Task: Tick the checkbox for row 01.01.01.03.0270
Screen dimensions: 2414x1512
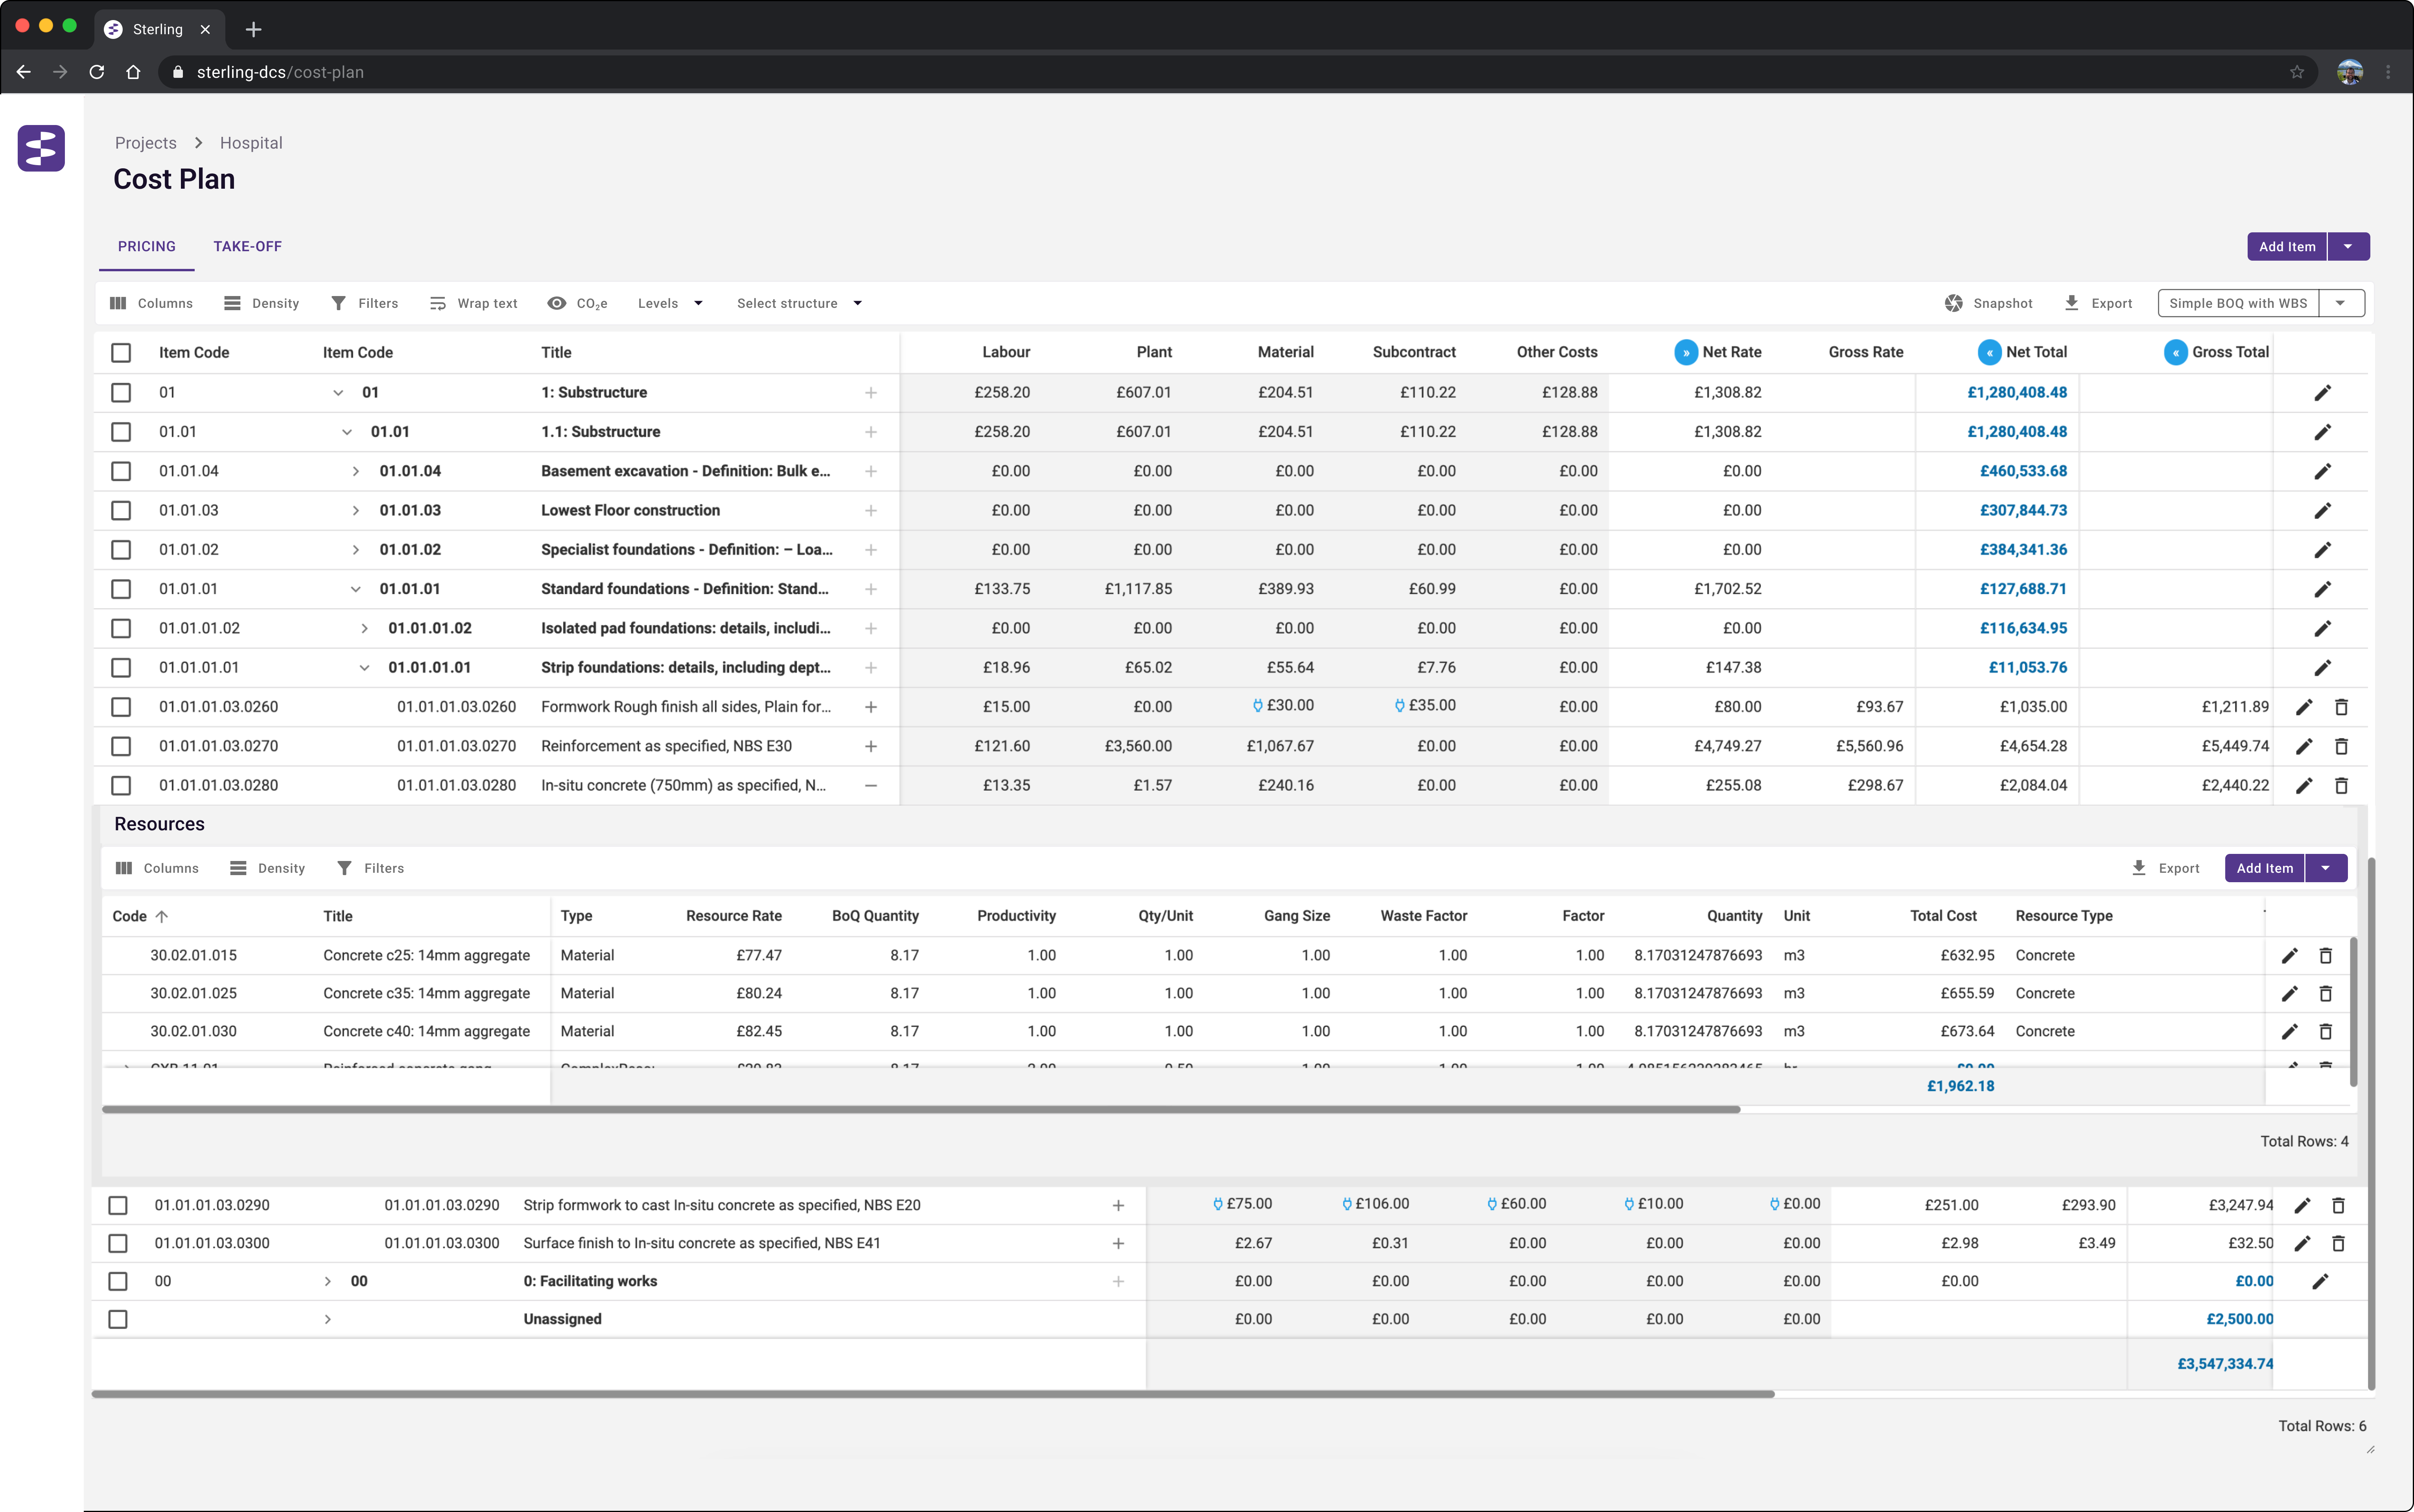Action: pyautogui.click(x=121, y=746)
